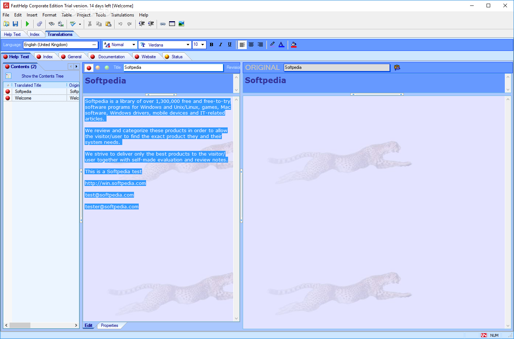Screen dimensions: 514x339
Task: Insert picture with the image icon
Action: tap(181, 24)
